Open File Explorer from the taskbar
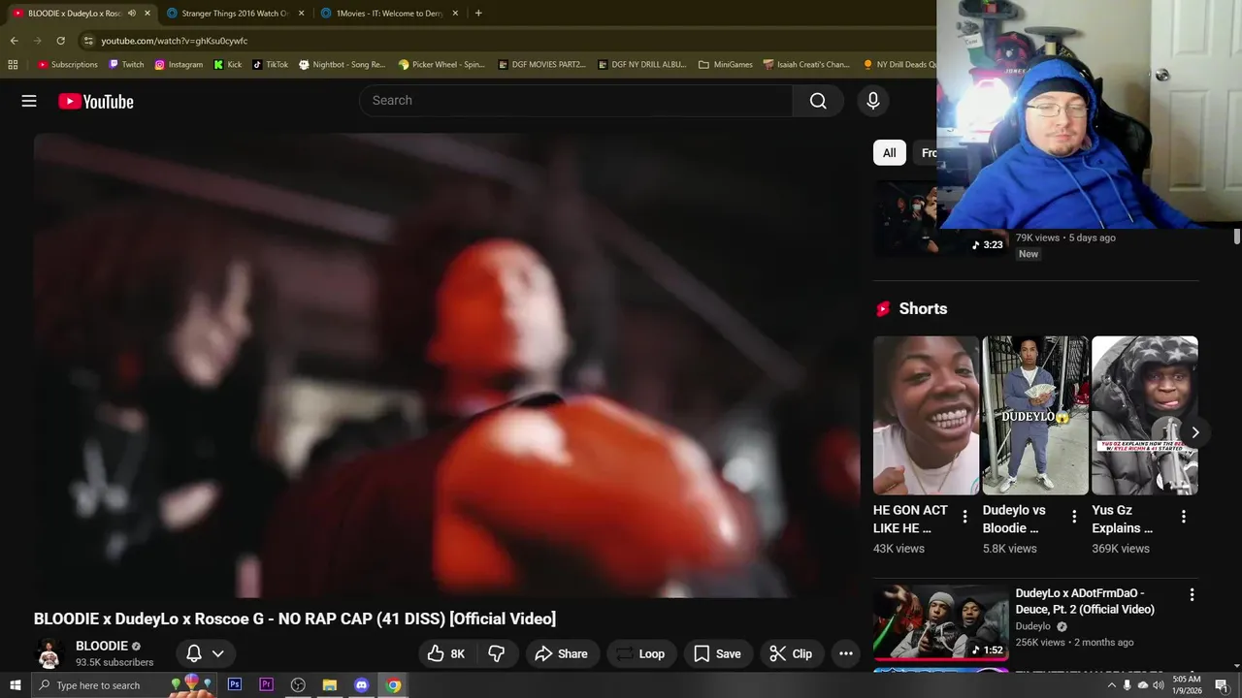 [330, 685]
